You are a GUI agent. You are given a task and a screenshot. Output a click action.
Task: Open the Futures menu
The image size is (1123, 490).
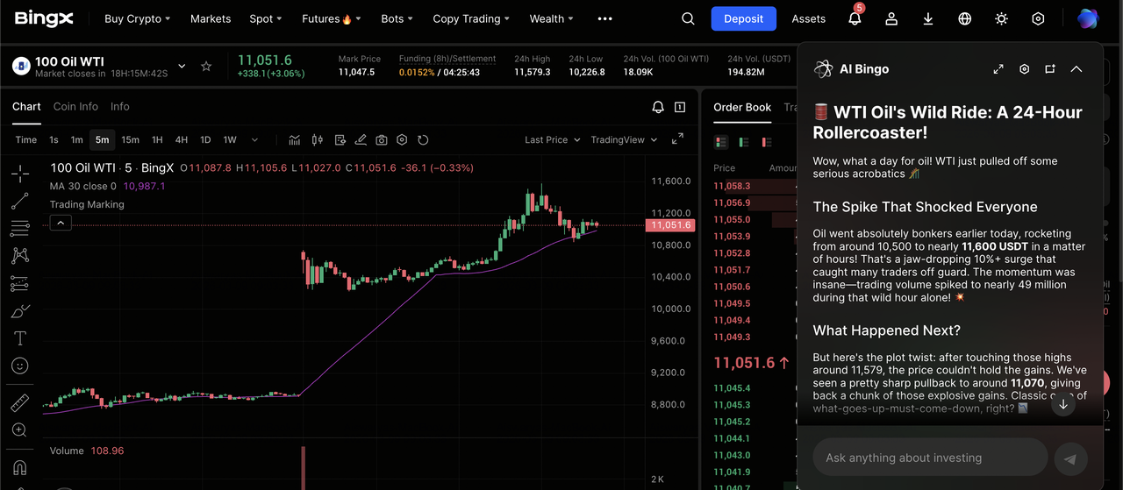327,18
